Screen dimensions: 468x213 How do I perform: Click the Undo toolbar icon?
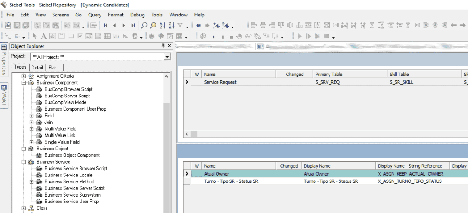[67, 26]
